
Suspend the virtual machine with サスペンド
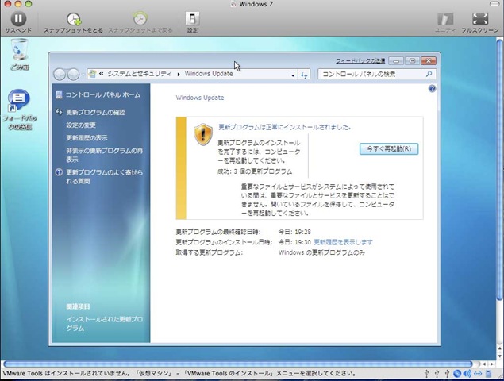tap(18, 22)
